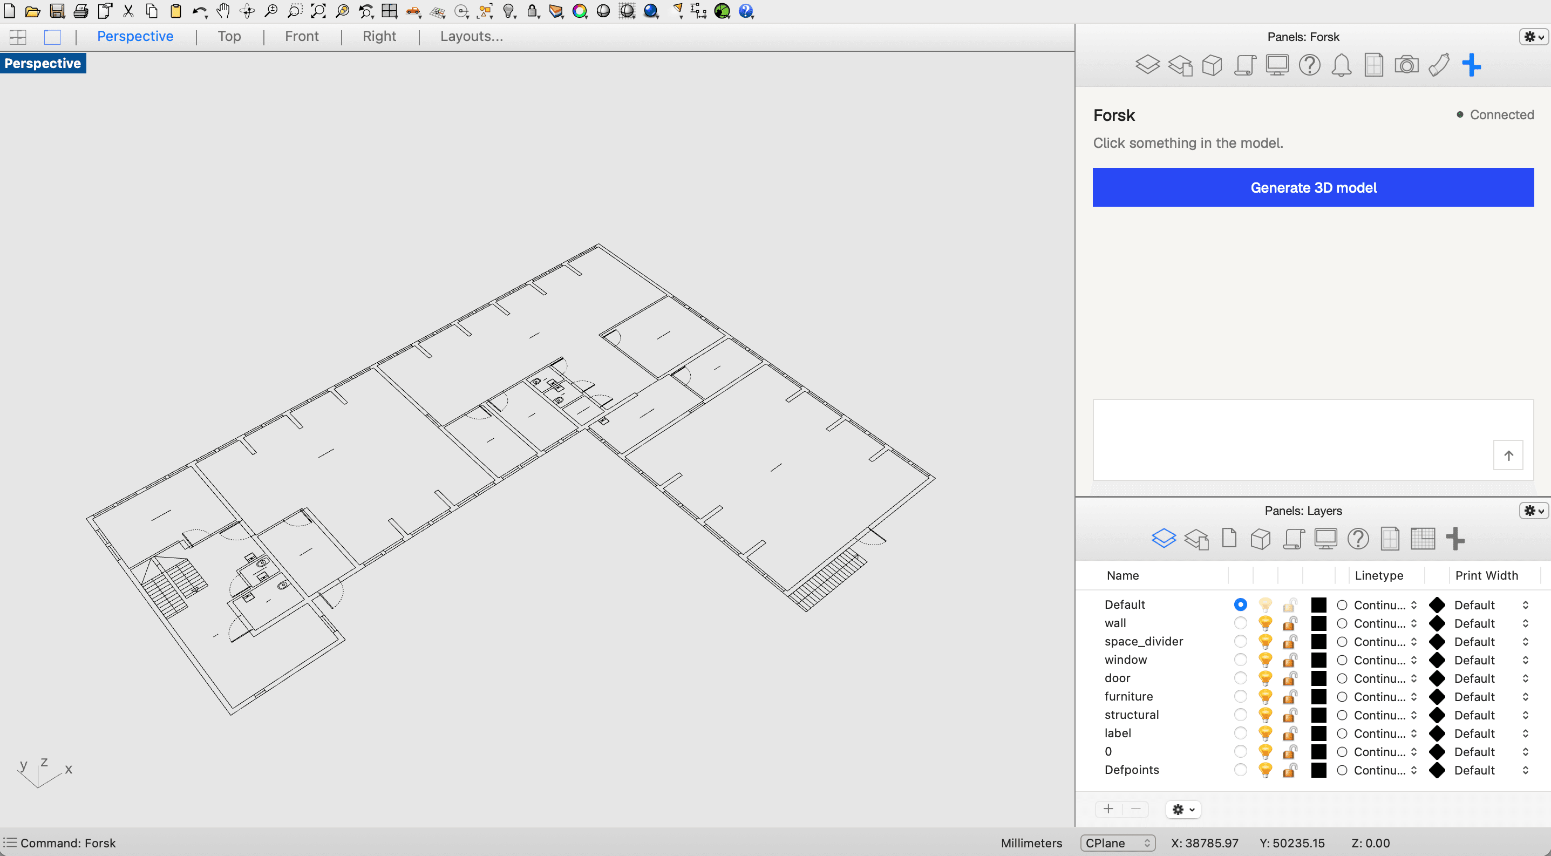Print using the printer toolbar icon

(80, 11)
